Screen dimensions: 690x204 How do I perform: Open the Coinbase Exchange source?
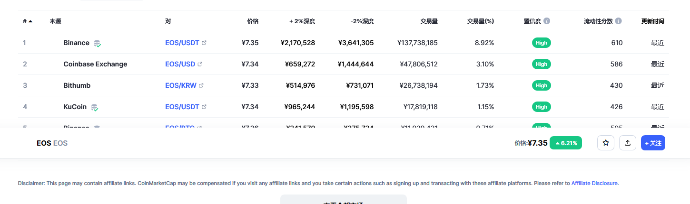pyautogui.click(x=95, y=64)
